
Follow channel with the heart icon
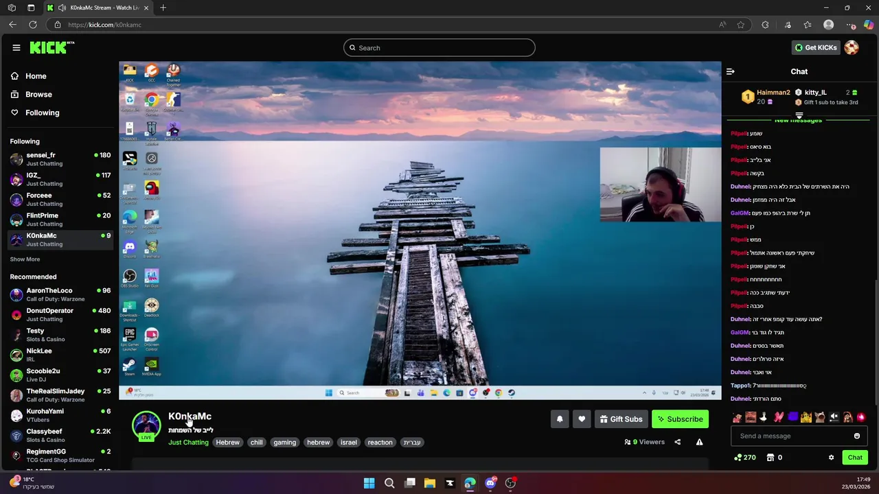(x=582, y=419)
